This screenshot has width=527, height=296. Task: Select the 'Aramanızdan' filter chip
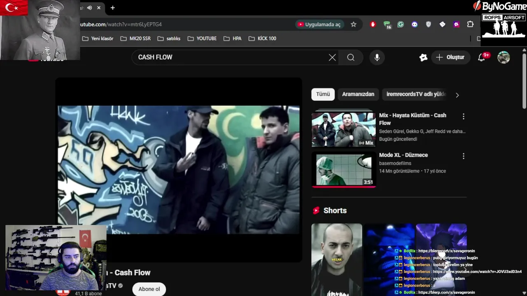(358, 94)
